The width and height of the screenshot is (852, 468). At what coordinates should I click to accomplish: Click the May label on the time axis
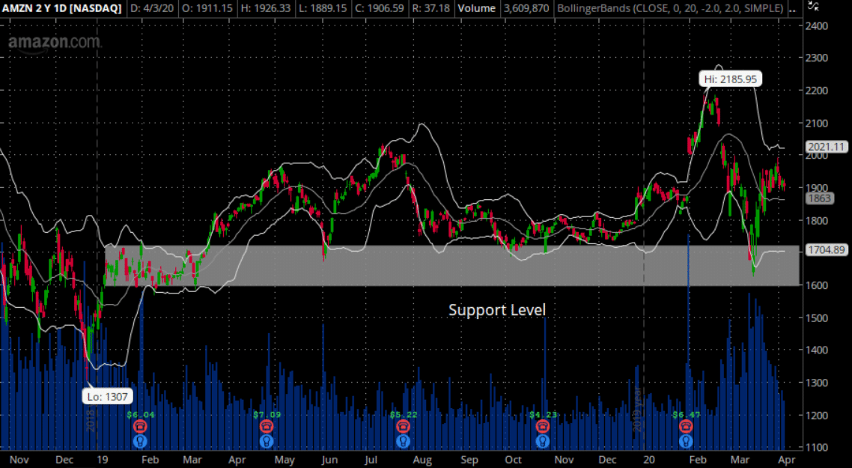(x=284, y=460)
